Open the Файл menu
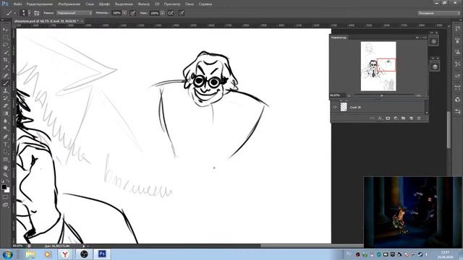This screenshot has width=463, height=260. pyautogui.click(x=17, y=4)
